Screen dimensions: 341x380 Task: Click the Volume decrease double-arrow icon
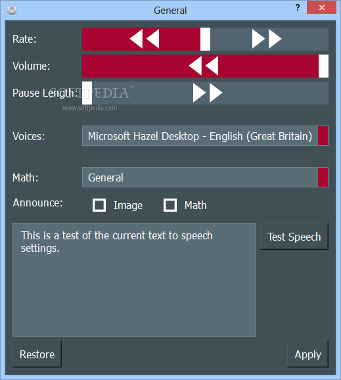coord(204,66)
